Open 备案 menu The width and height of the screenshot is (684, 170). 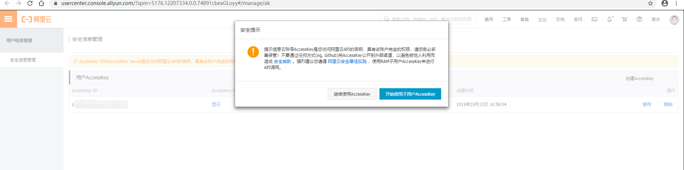click(x=525, y=20)
